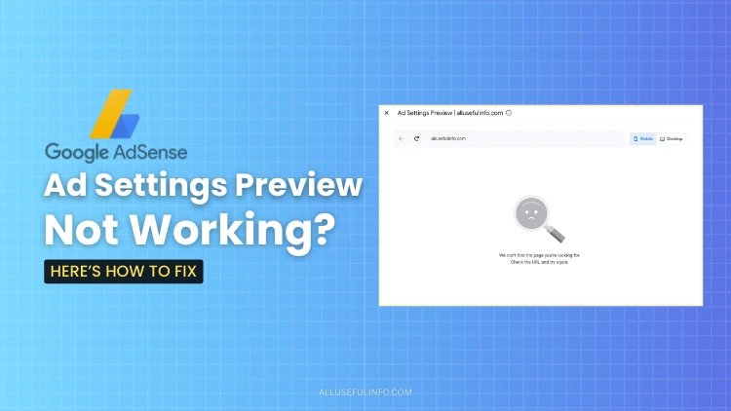Click the "HERE'S HOW TO FIX" label

124,271
